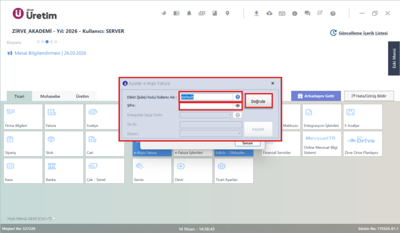The height and width of the screenshot is (233, 400).
Task: Click the Şifre password field
Action: click(206, 106)
